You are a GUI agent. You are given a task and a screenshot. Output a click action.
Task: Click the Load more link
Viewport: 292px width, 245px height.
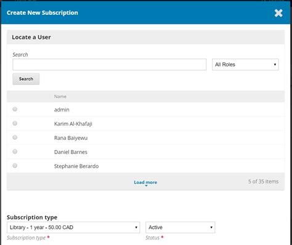(145, 182)
